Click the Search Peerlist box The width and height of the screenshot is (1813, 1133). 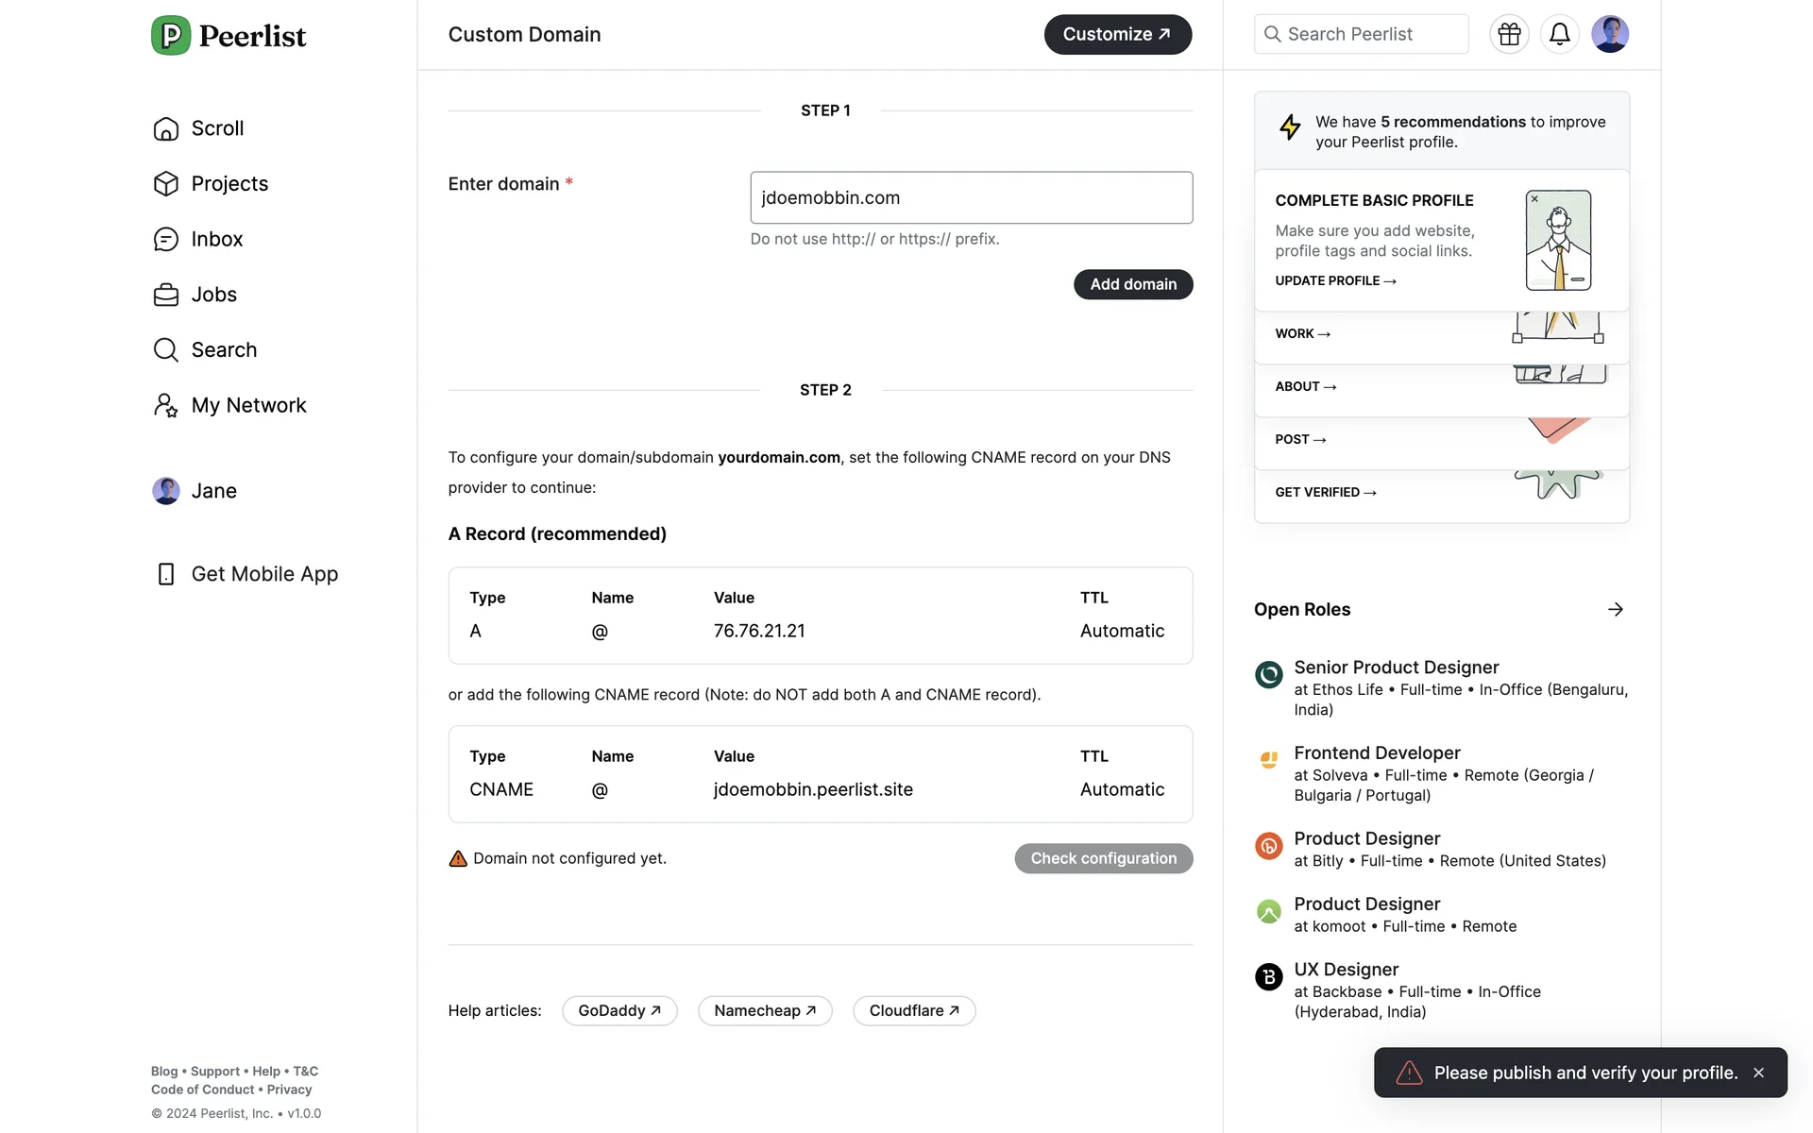click(x=1361, y=35)
